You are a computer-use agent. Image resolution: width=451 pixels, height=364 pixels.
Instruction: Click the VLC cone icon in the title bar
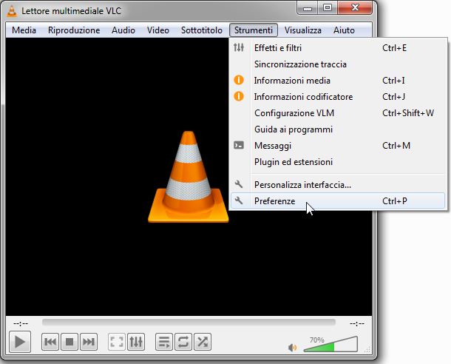12,11
